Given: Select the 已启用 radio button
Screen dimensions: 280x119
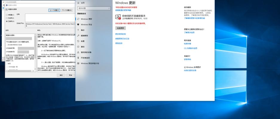Looking at the screenshot, I should (7, 18).
